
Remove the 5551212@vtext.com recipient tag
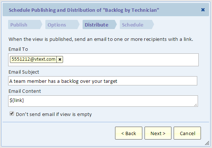click(x=60, y=59)
